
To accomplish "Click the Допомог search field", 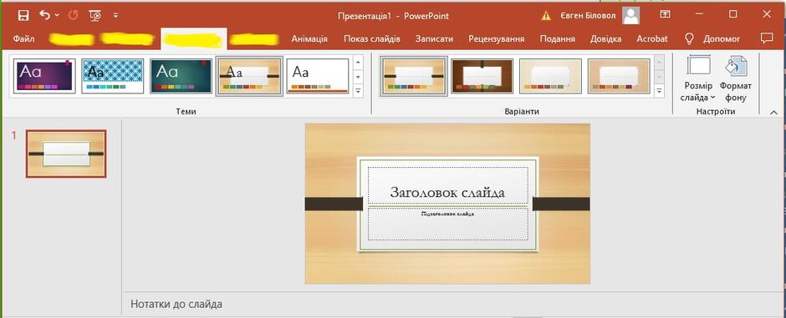I will (x=722, y=38).
